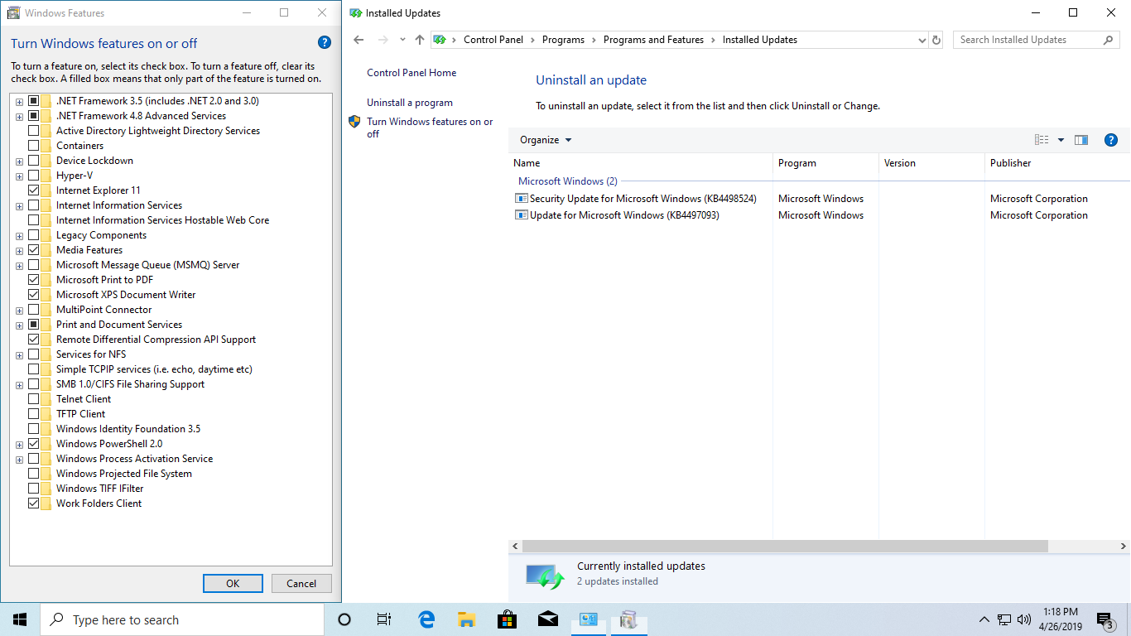Click the Uninstall a program link
Image resolution: width=1131 pixels, height=636 pixels.
410,103
